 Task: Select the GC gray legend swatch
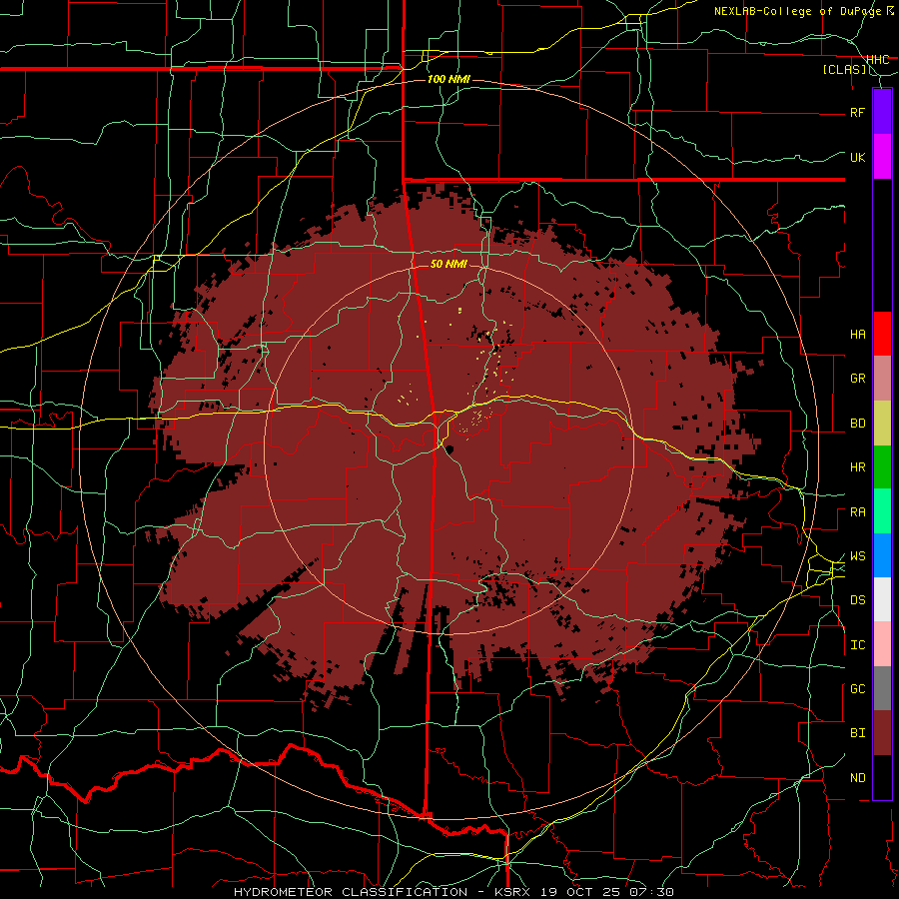[x=882, y=688]
